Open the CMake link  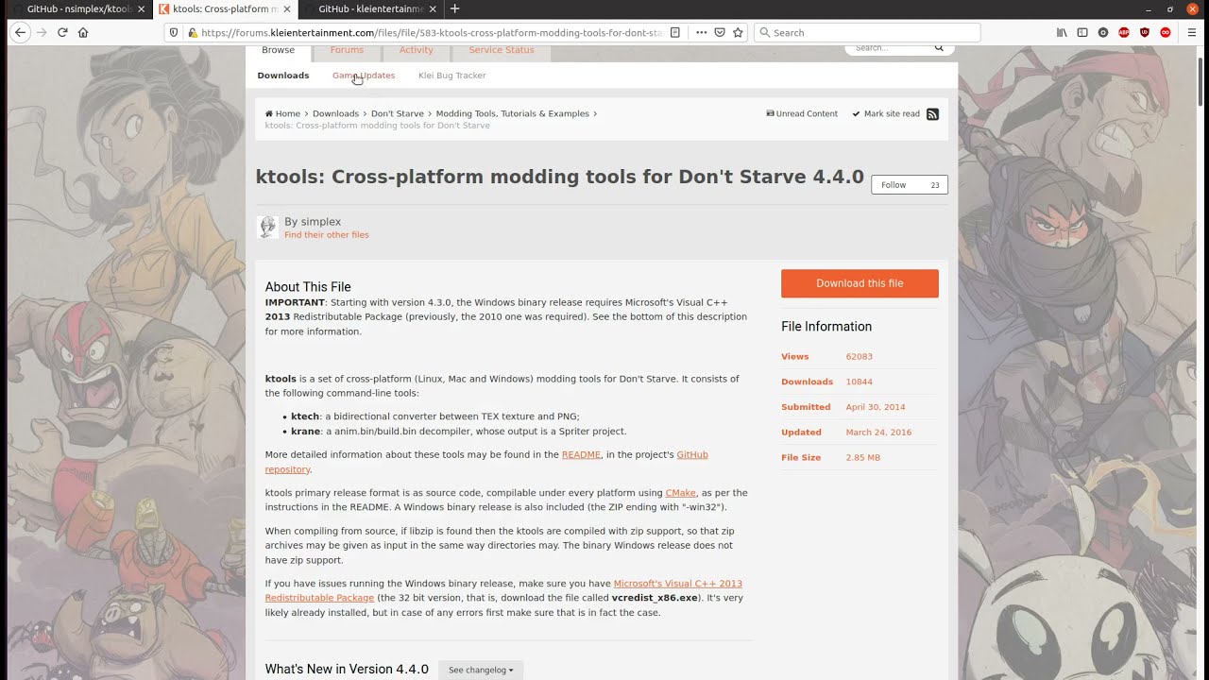(680, 493)
